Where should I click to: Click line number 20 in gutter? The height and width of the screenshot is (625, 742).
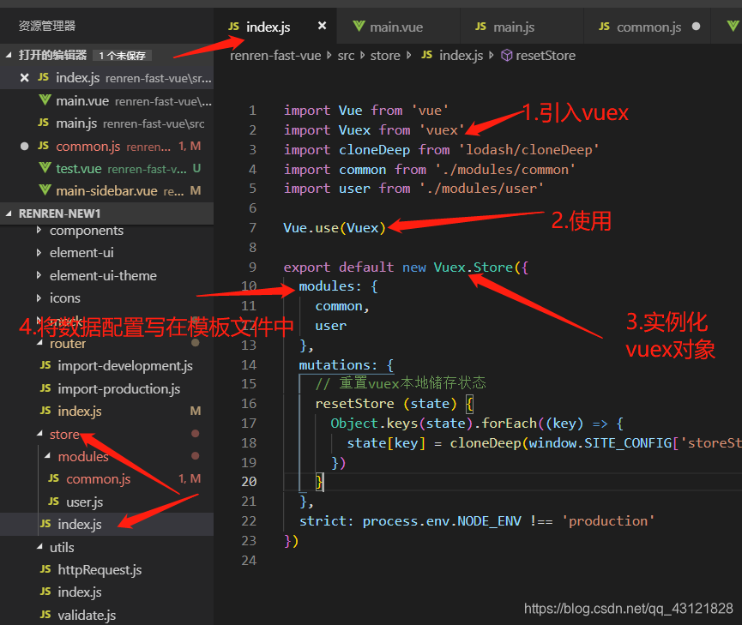pyautogui.click(x=249, y=482)
